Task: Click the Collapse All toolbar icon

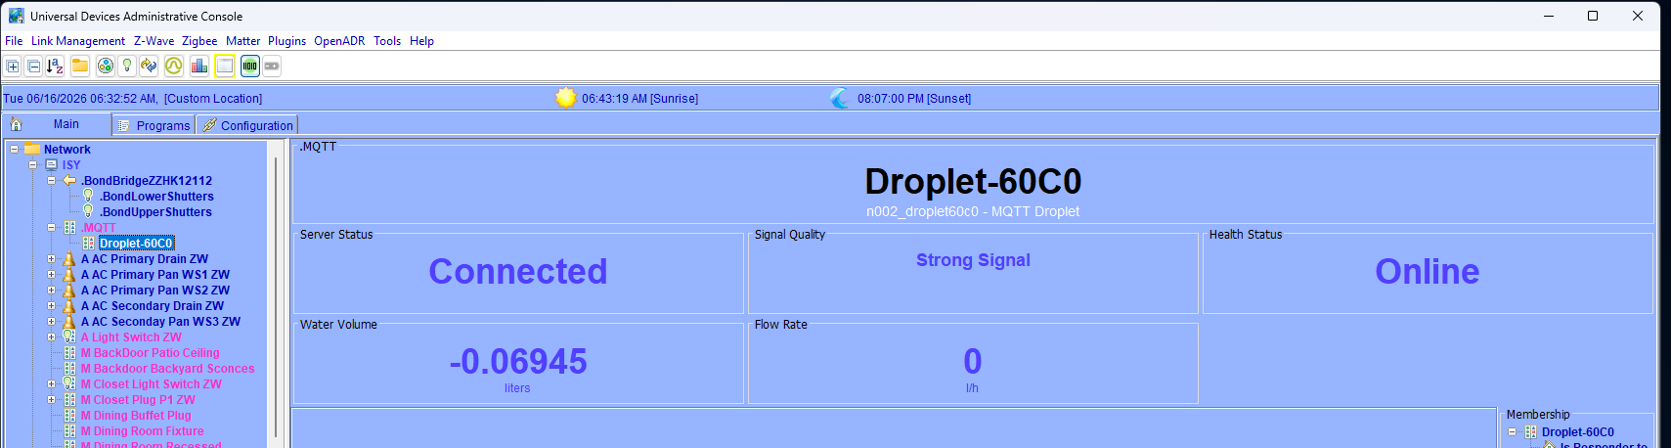Action: tap(33, 66)
